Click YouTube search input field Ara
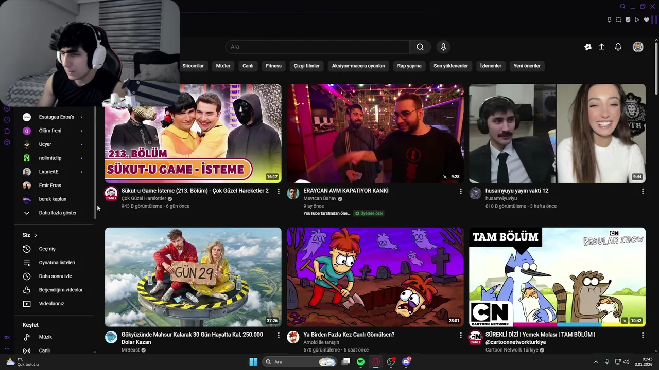The width and height of the screenshot is (659, 370). [317, 47]
